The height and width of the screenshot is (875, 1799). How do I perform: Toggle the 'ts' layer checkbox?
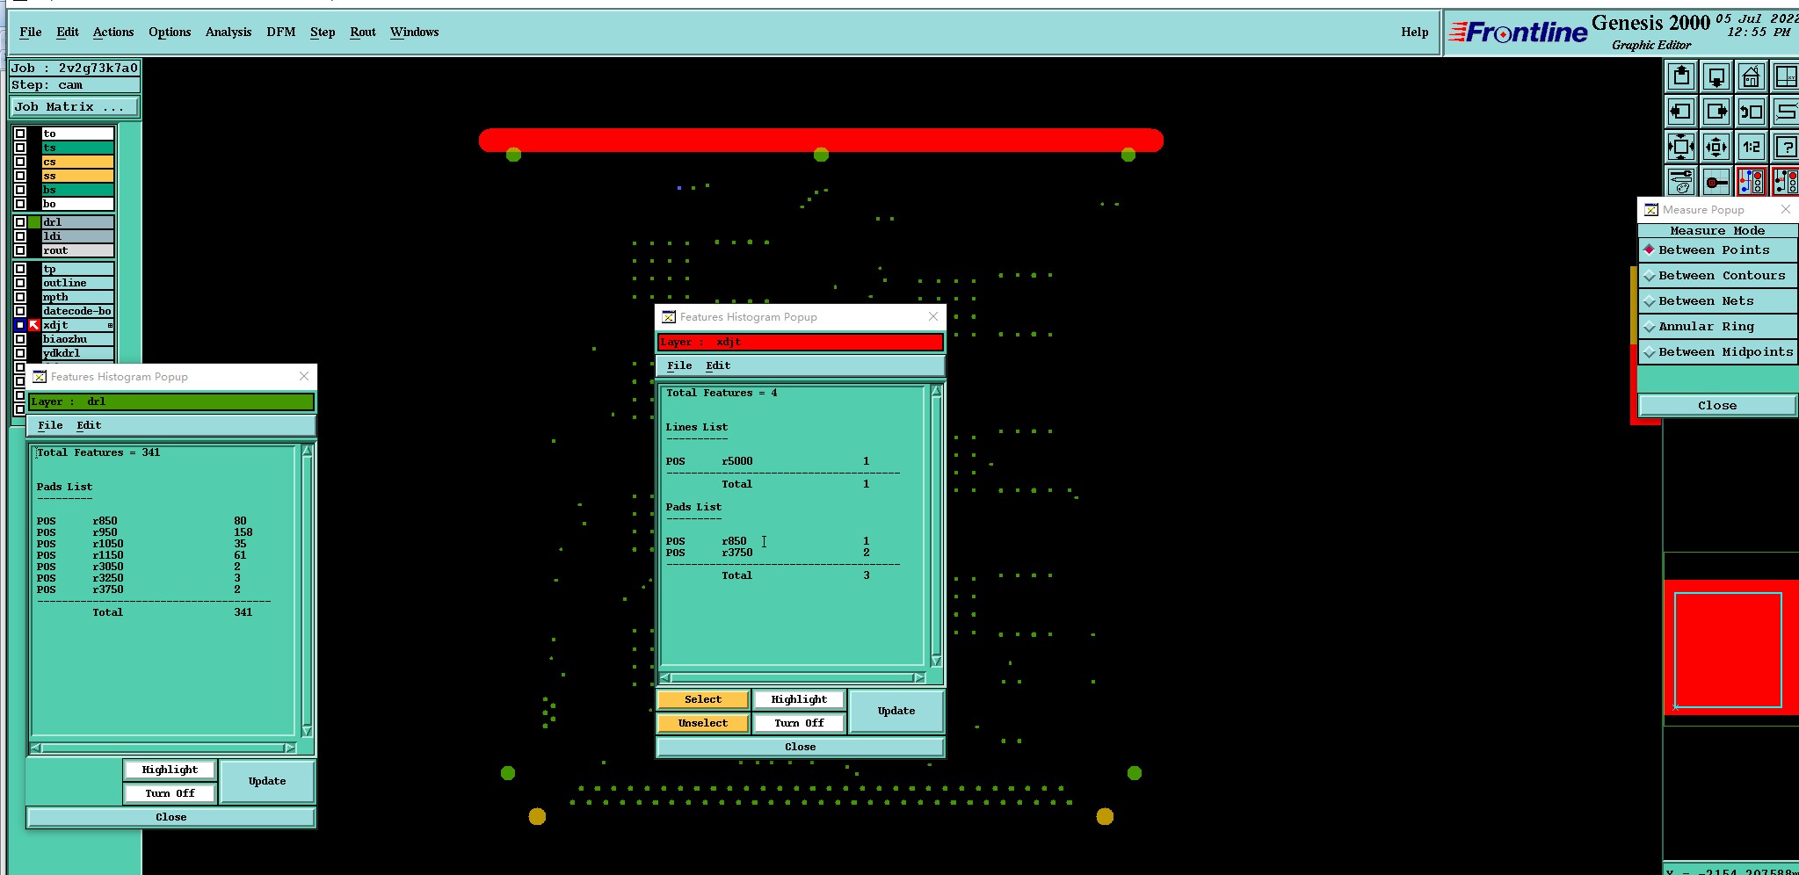point(20,148)
